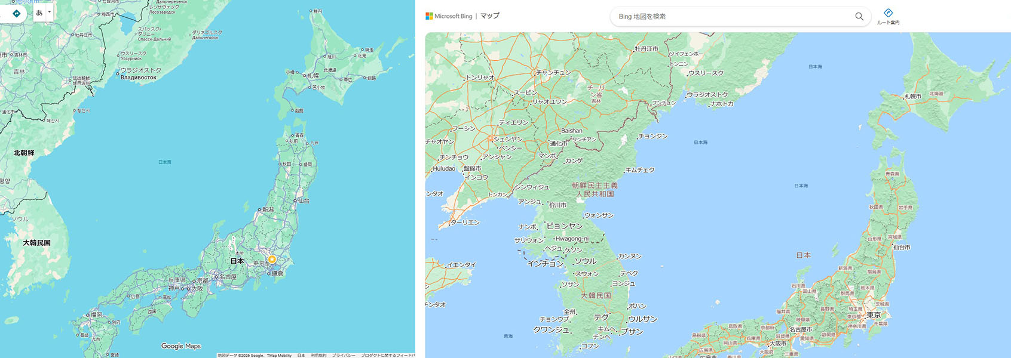Click the Bing ルート案内 directions icon
This screenshot has height=358, width=1011.
pos(888,13)
